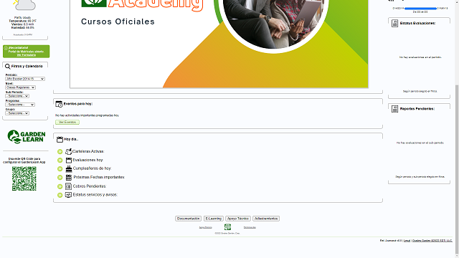
Task: Click the Adiestramientos button
Action: (266, 219)
